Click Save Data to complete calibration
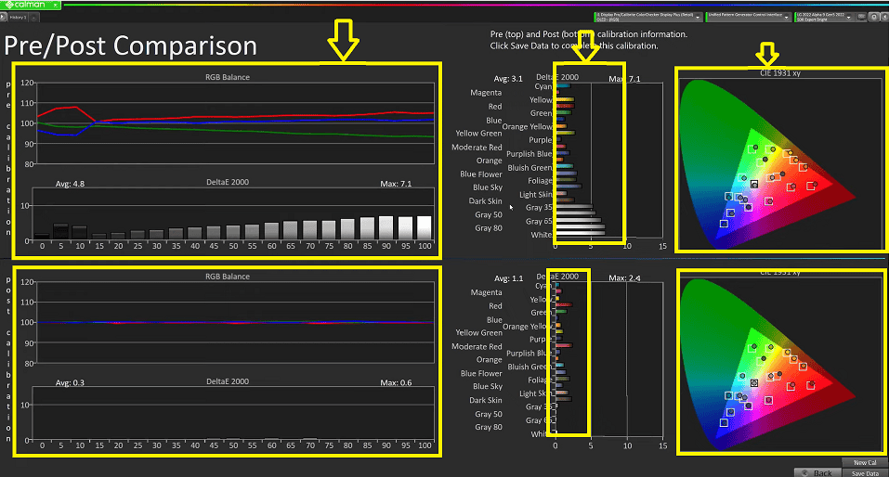 point(865,473)
